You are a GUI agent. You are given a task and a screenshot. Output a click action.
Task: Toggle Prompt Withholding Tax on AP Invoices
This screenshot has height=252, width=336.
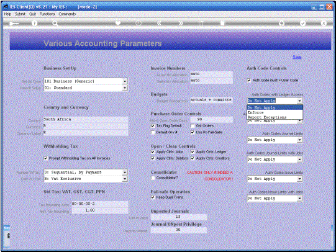pyautogui.click(x=45, y=158)
